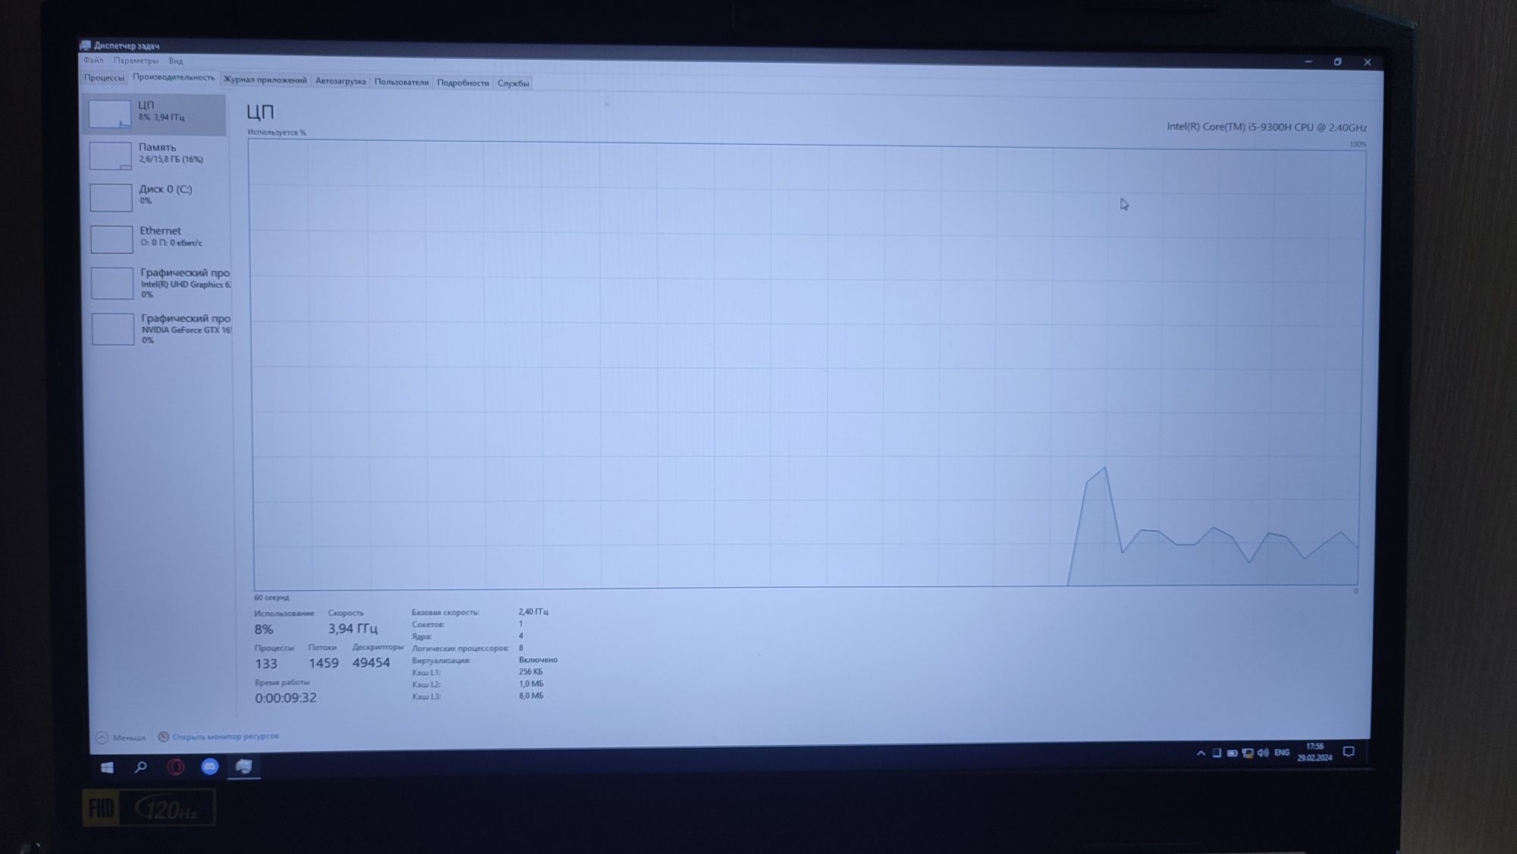Open the Вид menu
The width and height of the screenshot is (1517, 854).
tap(176, 61)
